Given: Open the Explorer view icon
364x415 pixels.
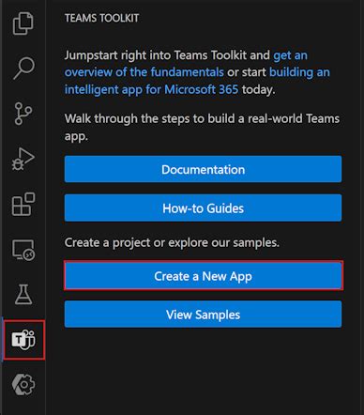Looking at the screenshot, I should pyautogui.click(x=23, y=23).
